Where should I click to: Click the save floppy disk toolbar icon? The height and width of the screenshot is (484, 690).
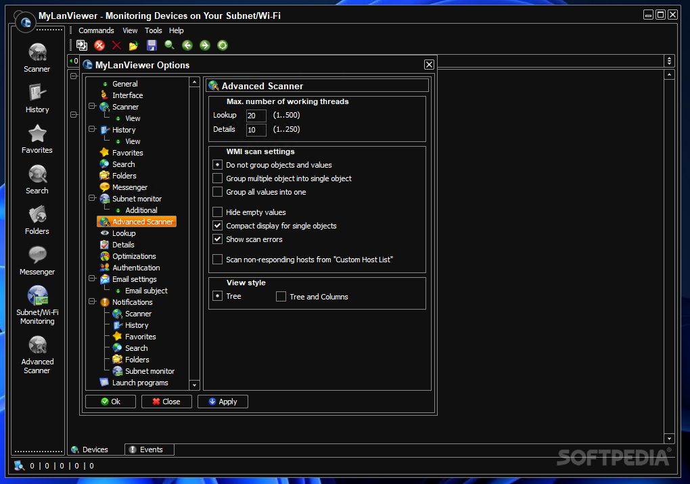pos(152,45)
